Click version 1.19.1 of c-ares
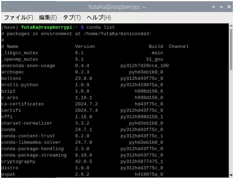This screenshot has height=179, width=234. (84, 98)
